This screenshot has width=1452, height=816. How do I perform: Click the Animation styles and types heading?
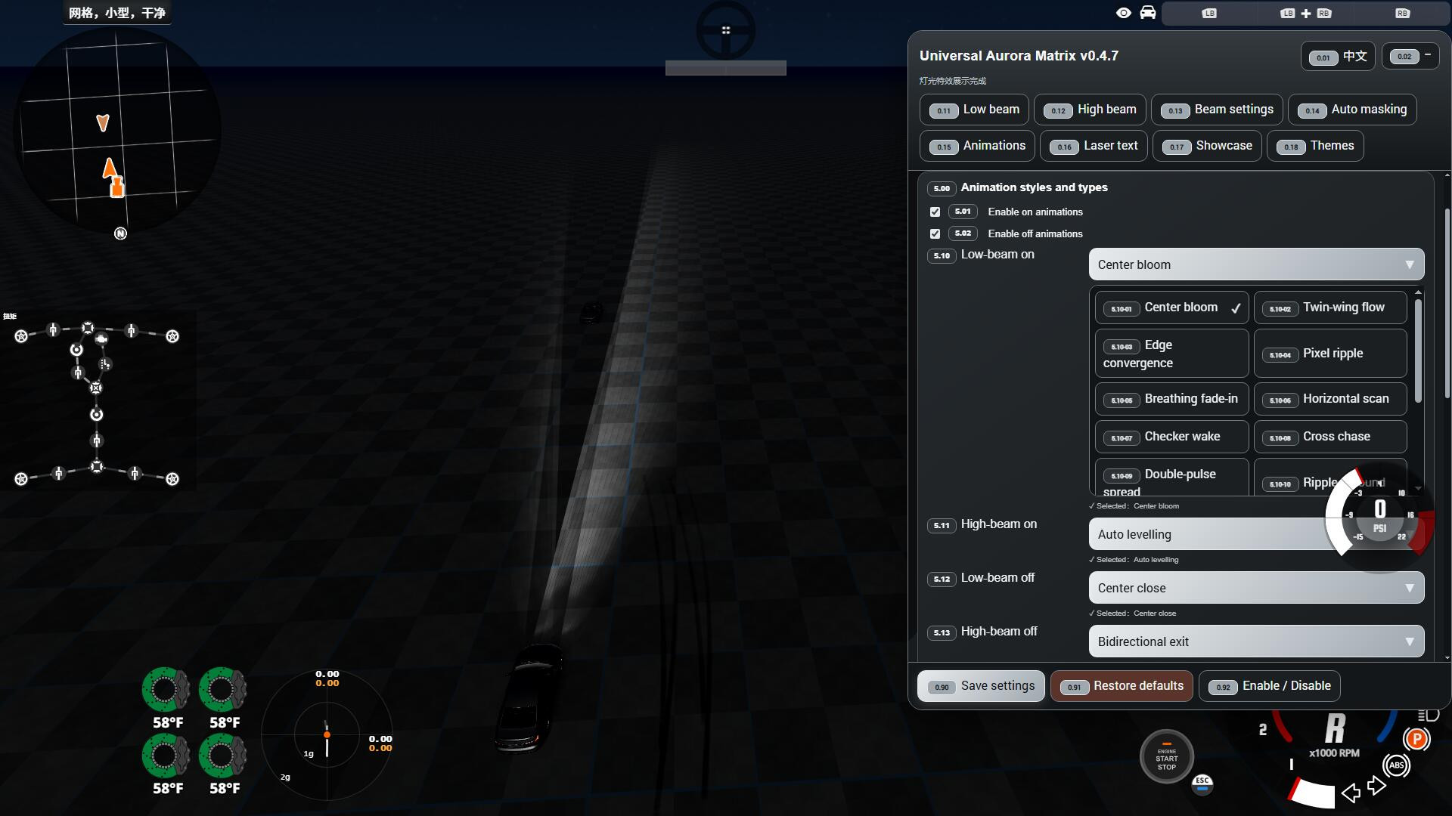tap(1034, 187)
